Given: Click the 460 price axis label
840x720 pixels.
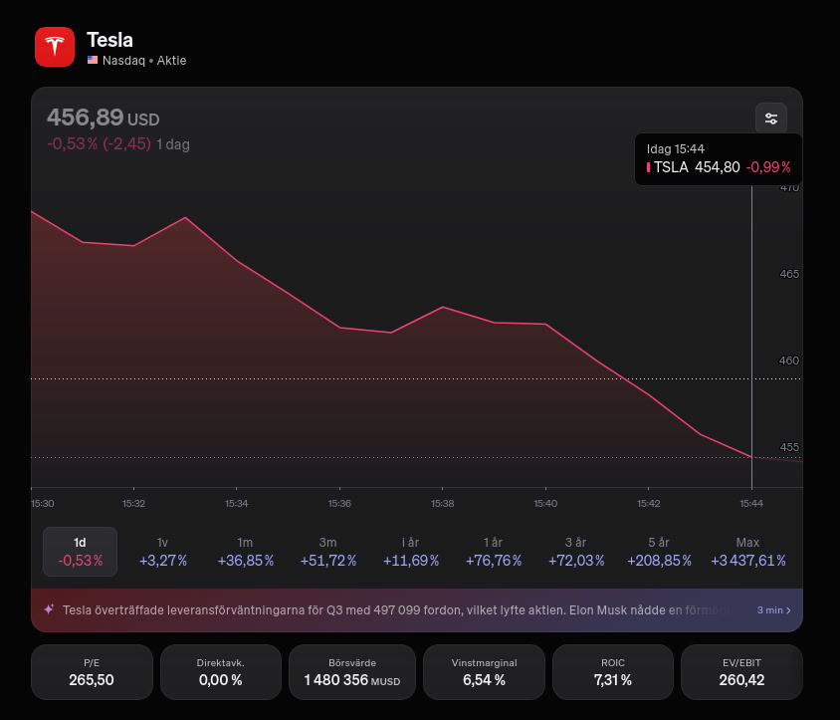Looking at the screenshot, I should point(789,360).
